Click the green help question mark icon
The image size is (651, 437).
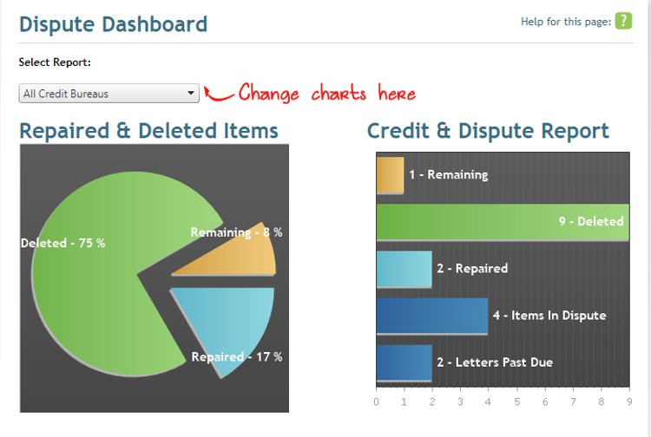tap(623, 22)
